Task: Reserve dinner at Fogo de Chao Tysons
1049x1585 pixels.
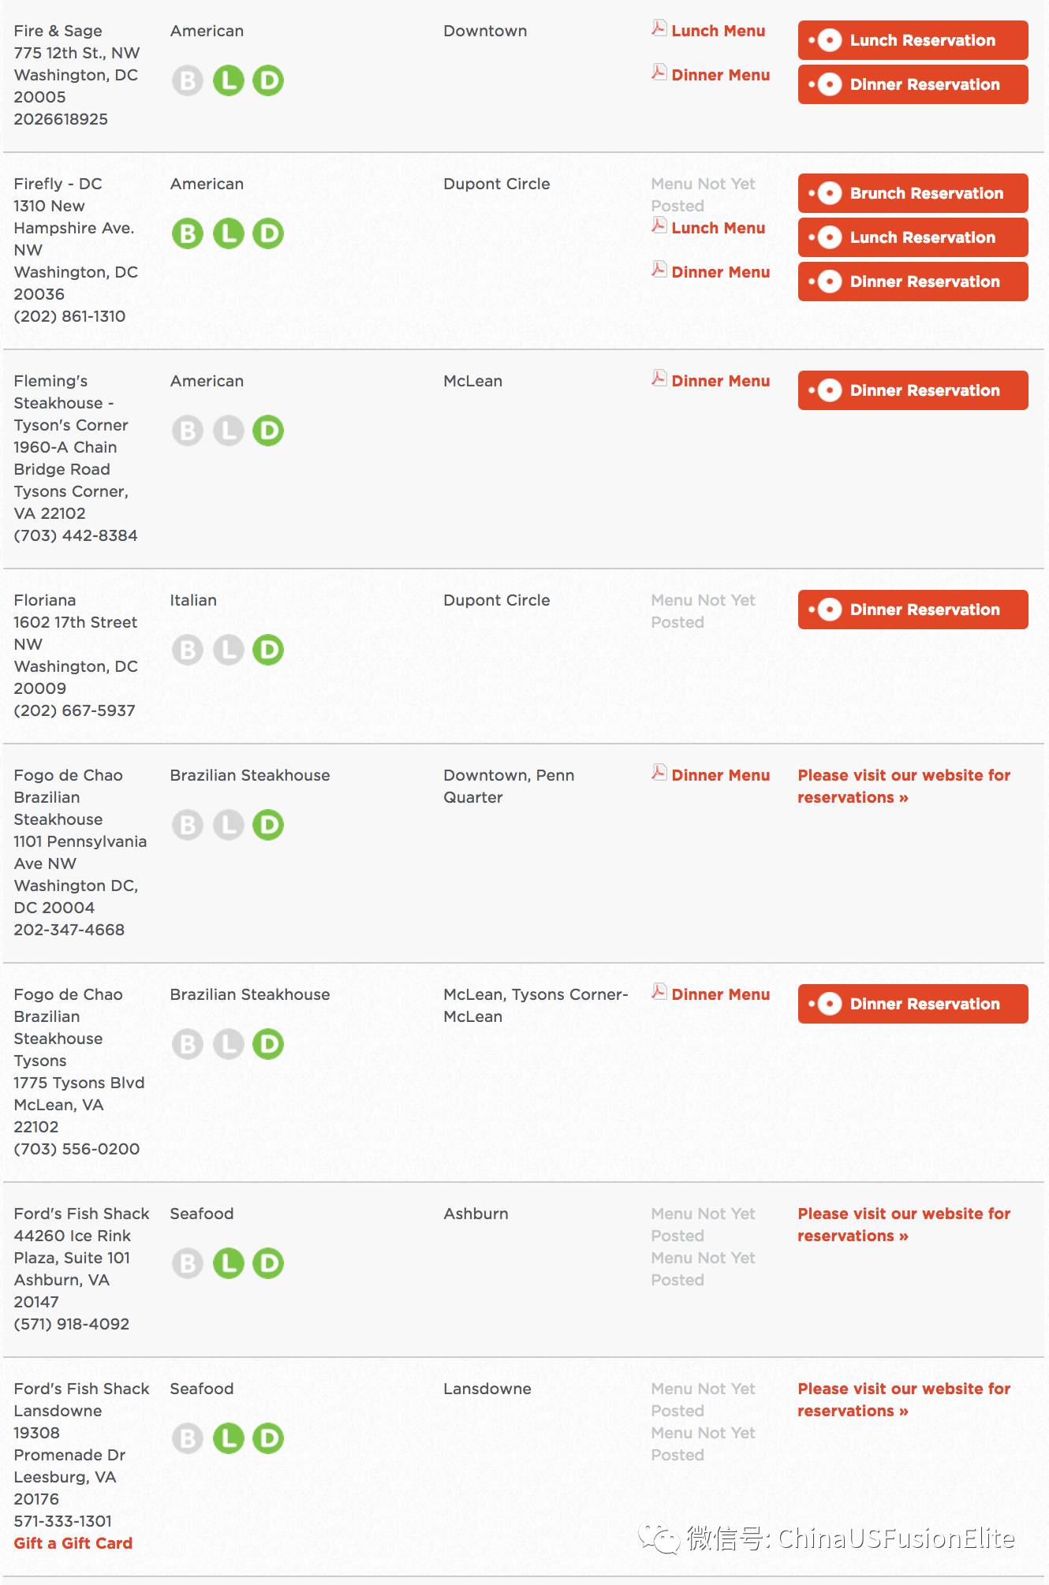Action: [913, 1004]
